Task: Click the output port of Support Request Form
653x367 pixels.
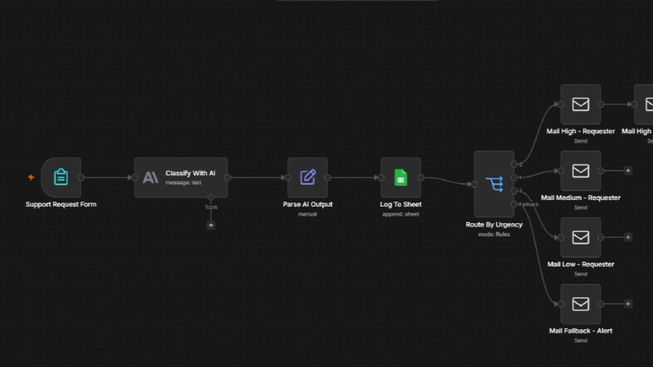Action: click(x=82, y=177)
